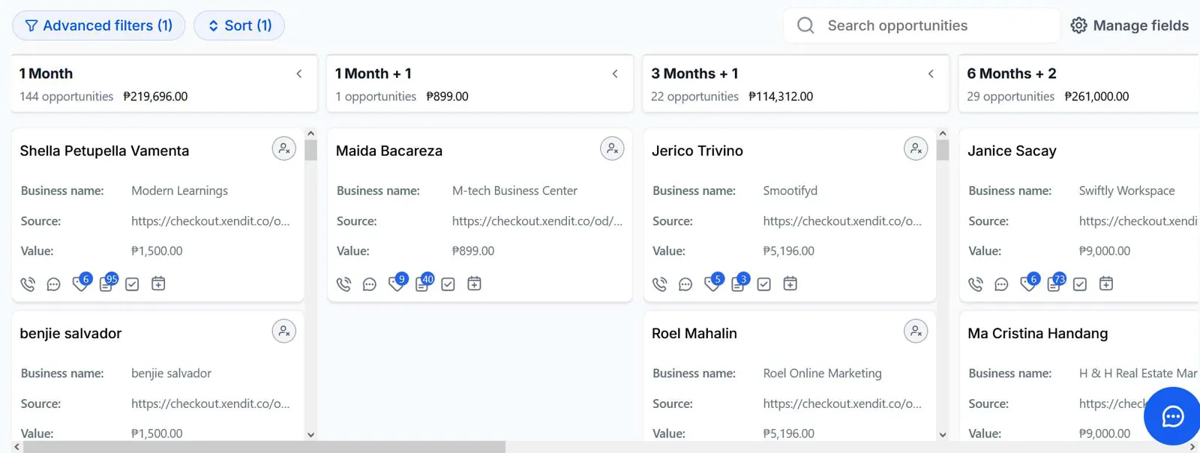The width and height of the screenshot is (1200, 453).
Task: Open the live chat widget bubble
Action: click(x=1172, y=416)
